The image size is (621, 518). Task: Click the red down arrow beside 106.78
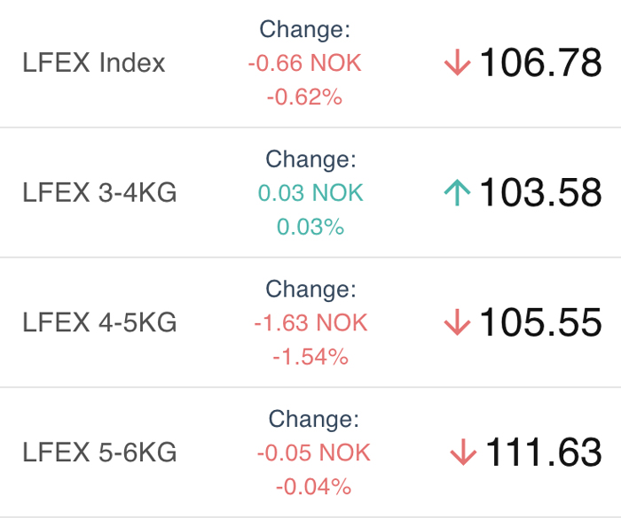(457, 62)
